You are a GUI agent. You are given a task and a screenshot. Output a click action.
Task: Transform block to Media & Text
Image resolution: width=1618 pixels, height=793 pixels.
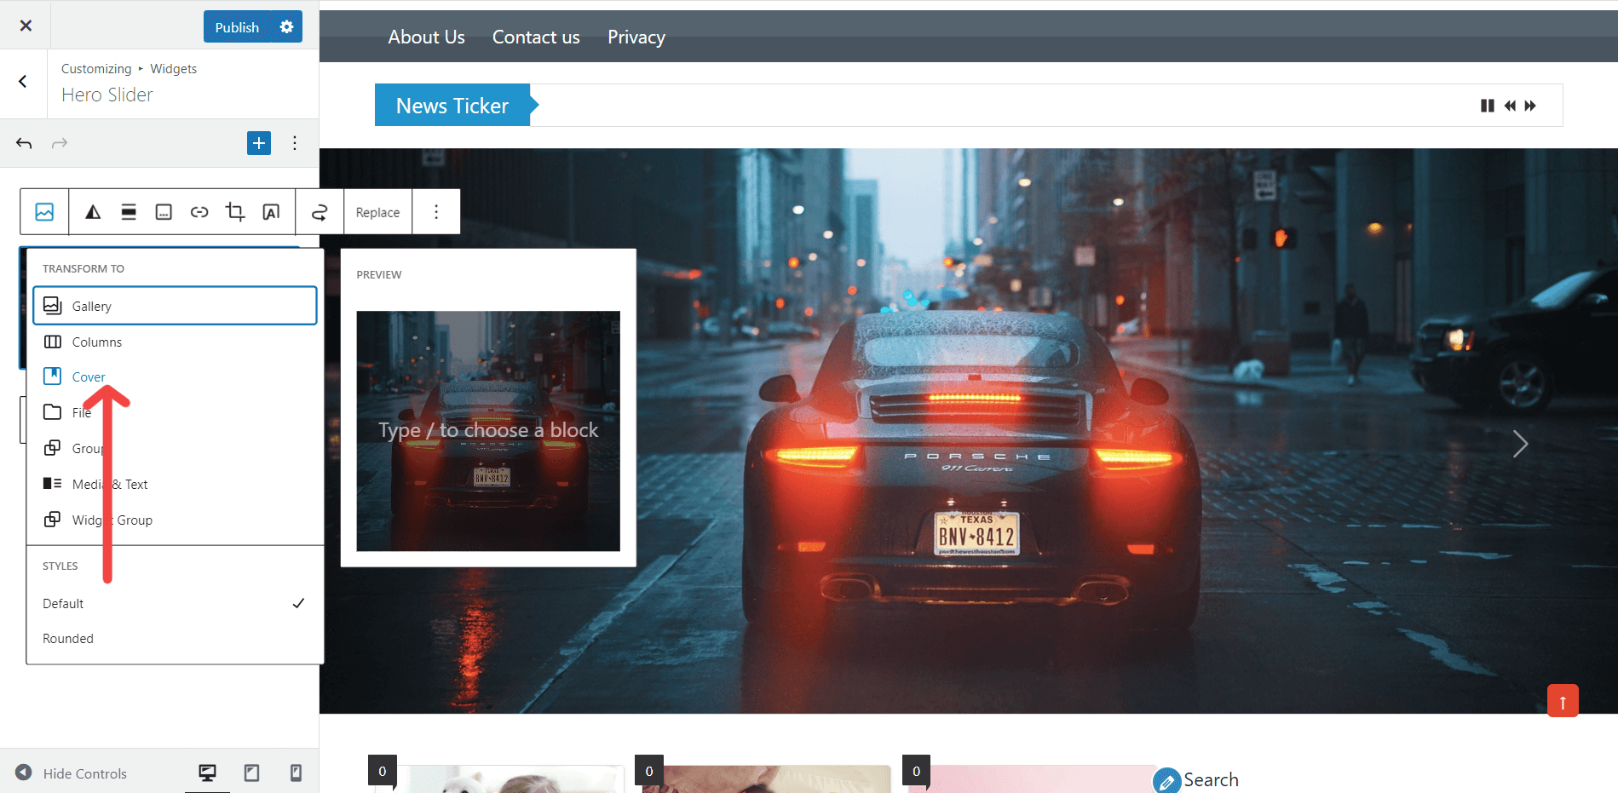click(175, 484)
